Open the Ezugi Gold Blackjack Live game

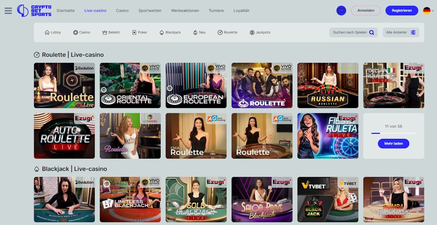196,200
